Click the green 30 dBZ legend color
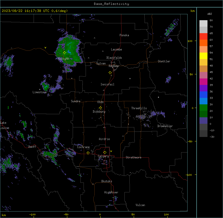Screen dimensions: 223x218 point(203,108)
